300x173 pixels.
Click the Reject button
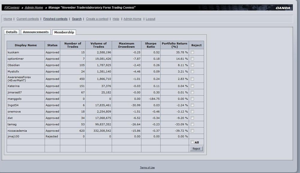point(196,149)
